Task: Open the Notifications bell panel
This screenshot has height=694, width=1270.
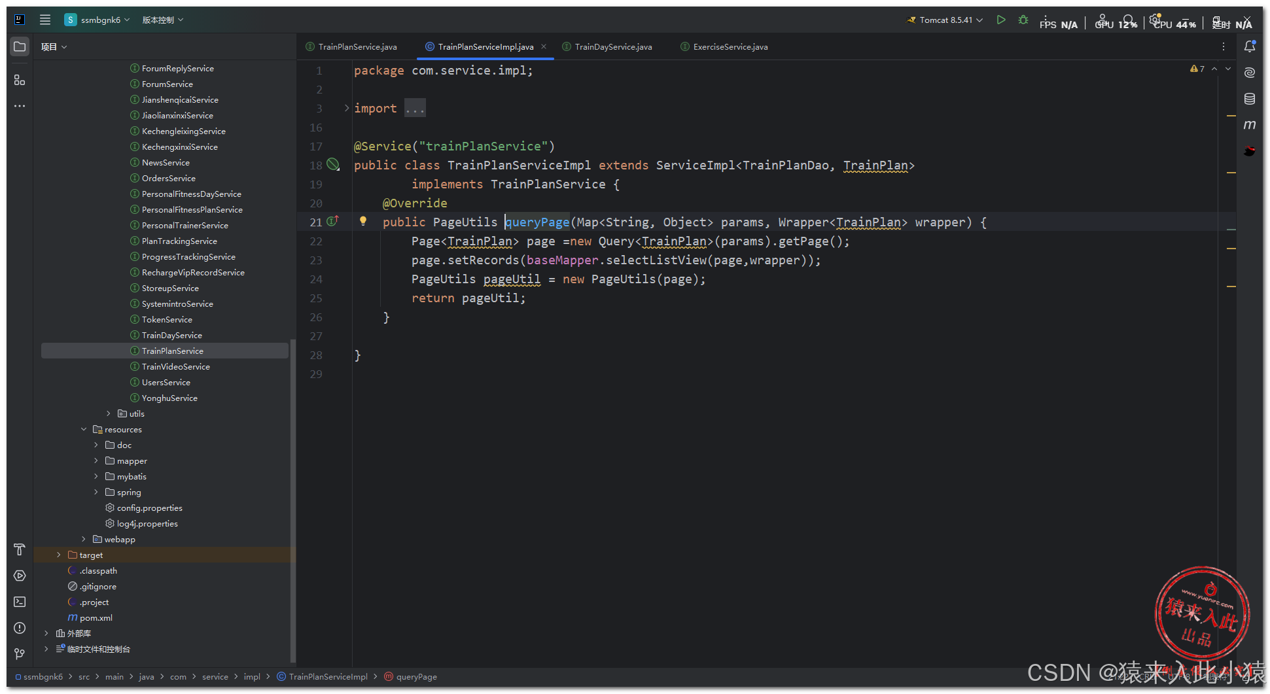Action: [1250, 46]
